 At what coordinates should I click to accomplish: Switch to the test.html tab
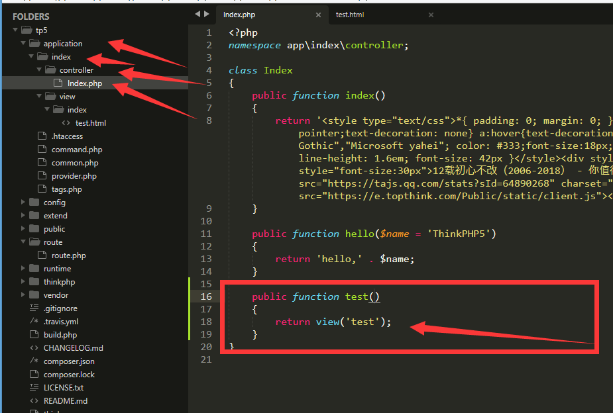click(350, 15)
